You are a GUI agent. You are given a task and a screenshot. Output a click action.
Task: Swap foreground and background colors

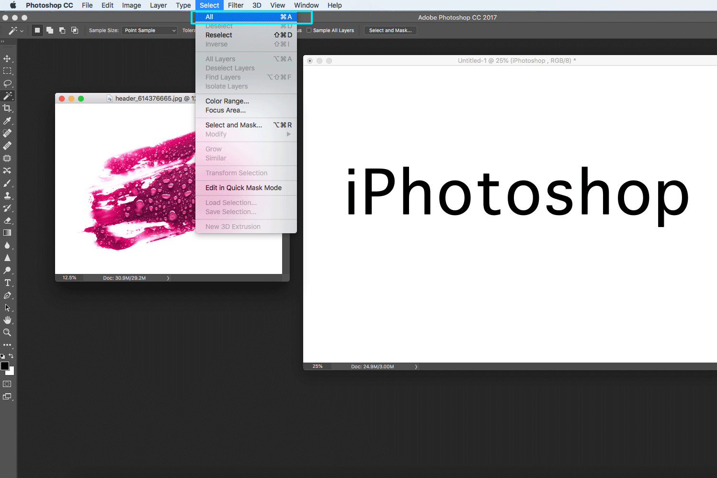click(x=11, y=356)
